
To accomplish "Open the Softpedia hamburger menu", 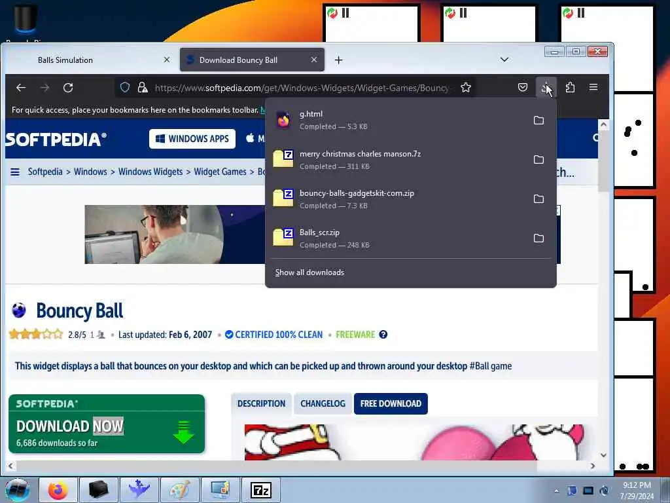I will tap(15, 172).
